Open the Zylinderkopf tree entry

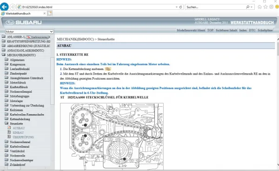tap(18, 165)
